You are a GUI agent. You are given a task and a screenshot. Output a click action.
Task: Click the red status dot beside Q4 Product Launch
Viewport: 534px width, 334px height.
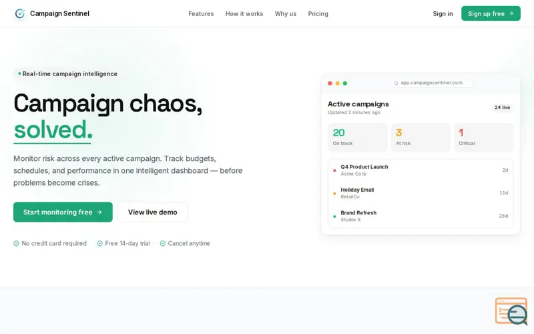pos(334,170)
